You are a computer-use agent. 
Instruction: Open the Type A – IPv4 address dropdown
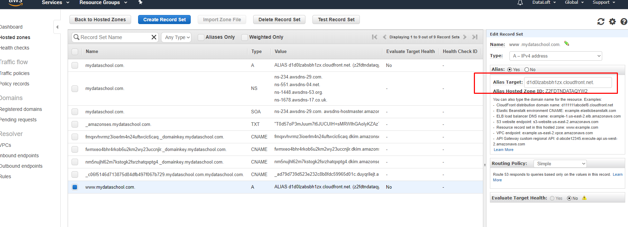pos(556,56)
